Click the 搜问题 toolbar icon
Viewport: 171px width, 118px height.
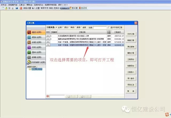point(74,8)
